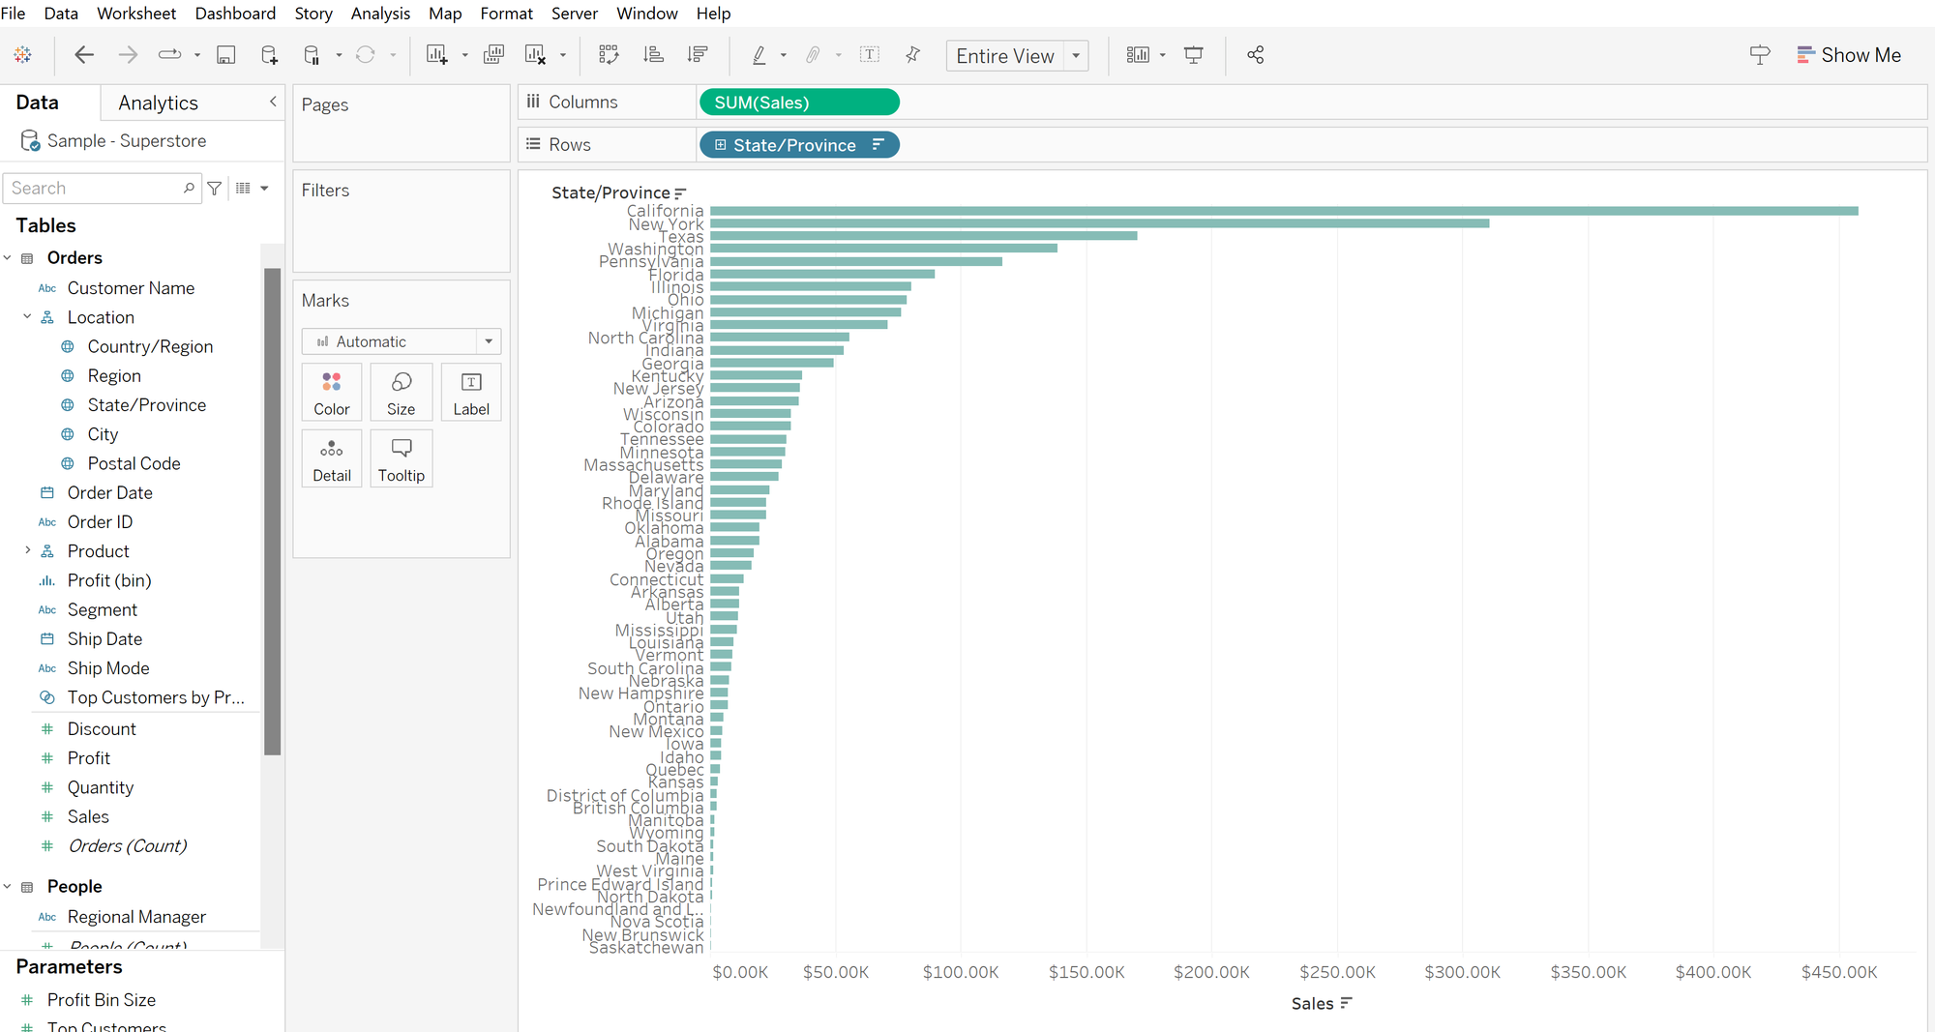Open the Format menu
The width and height of the screenshot is (1935, 1032).
tap(506, 14)
